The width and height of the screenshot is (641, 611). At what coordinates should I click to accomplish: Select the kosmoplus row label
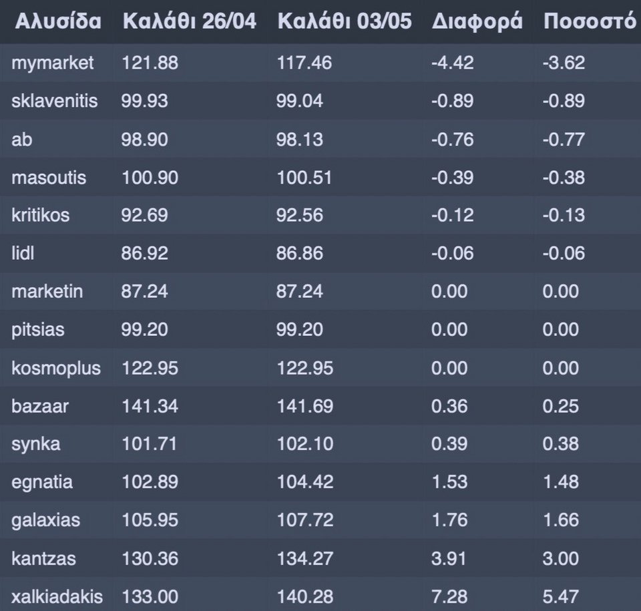point(56,369)
